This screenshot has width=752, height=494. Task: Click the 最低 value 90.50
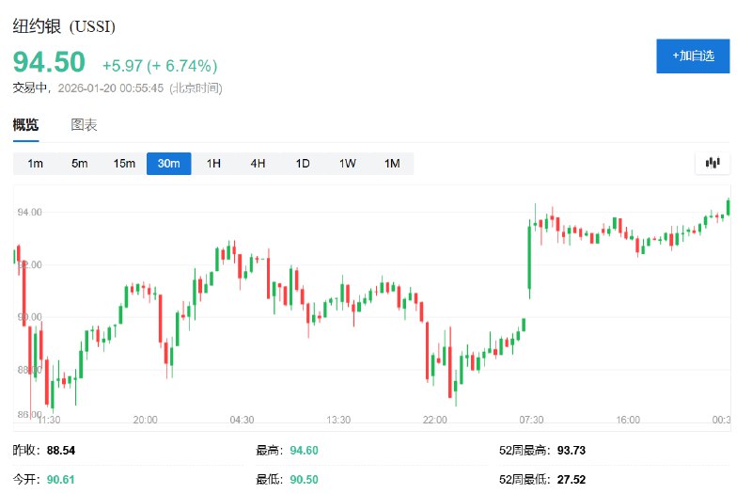(x=304, y=479)
